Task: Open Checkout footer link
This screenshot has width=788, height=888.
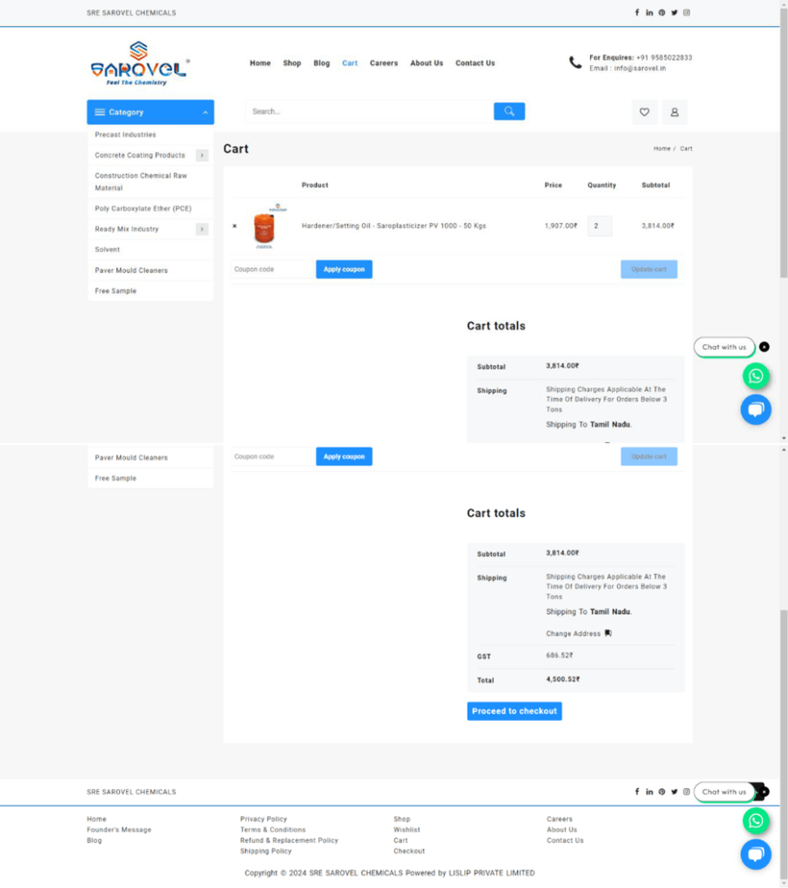Action: click(x=410, y=852)
